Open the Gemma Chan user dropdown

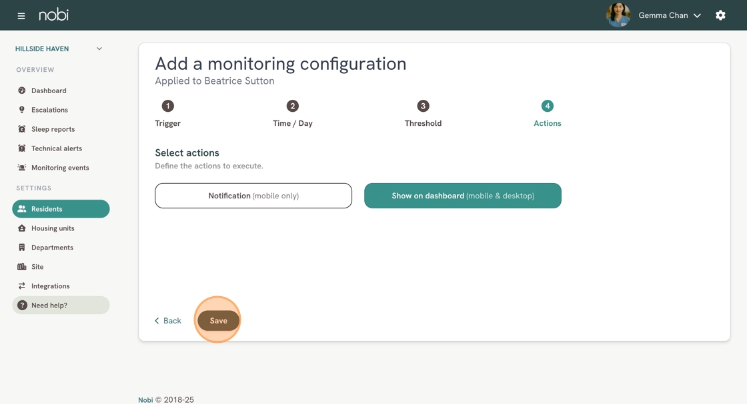pyautogui.click(x=670, y=15)
